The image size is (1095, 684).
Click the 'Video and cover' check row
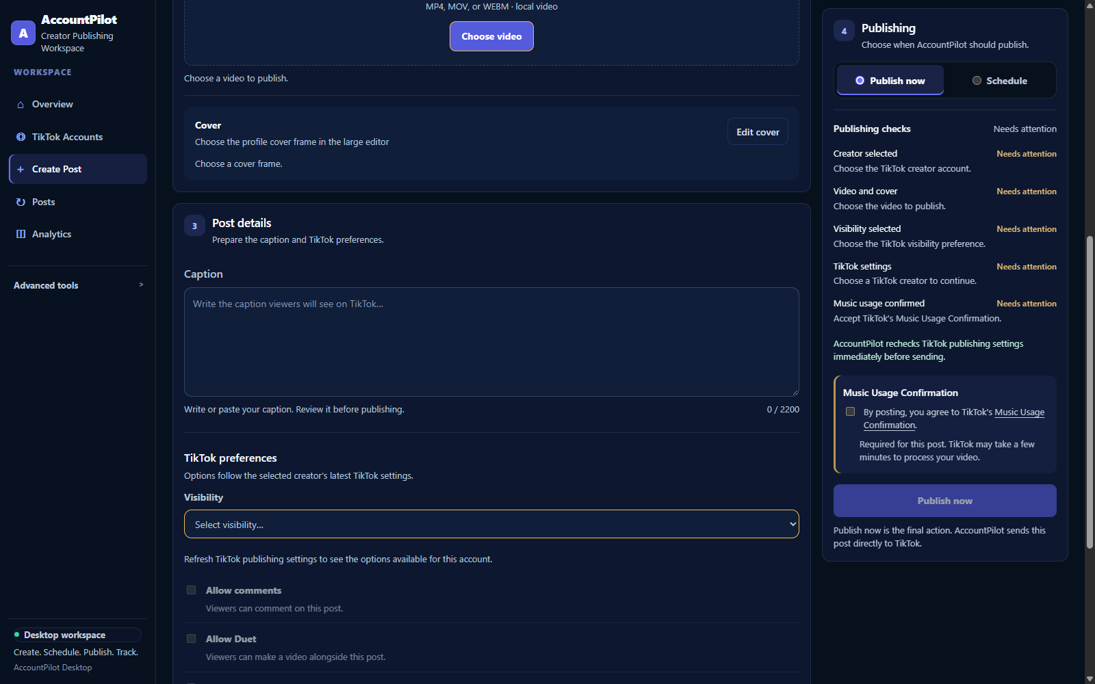pyautogui.click(x=944, y=198)
